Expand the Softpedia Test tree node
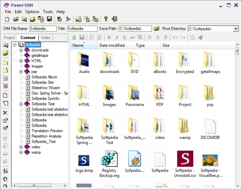The width and height of the screenshot is (242, 190). click(21, 104)
